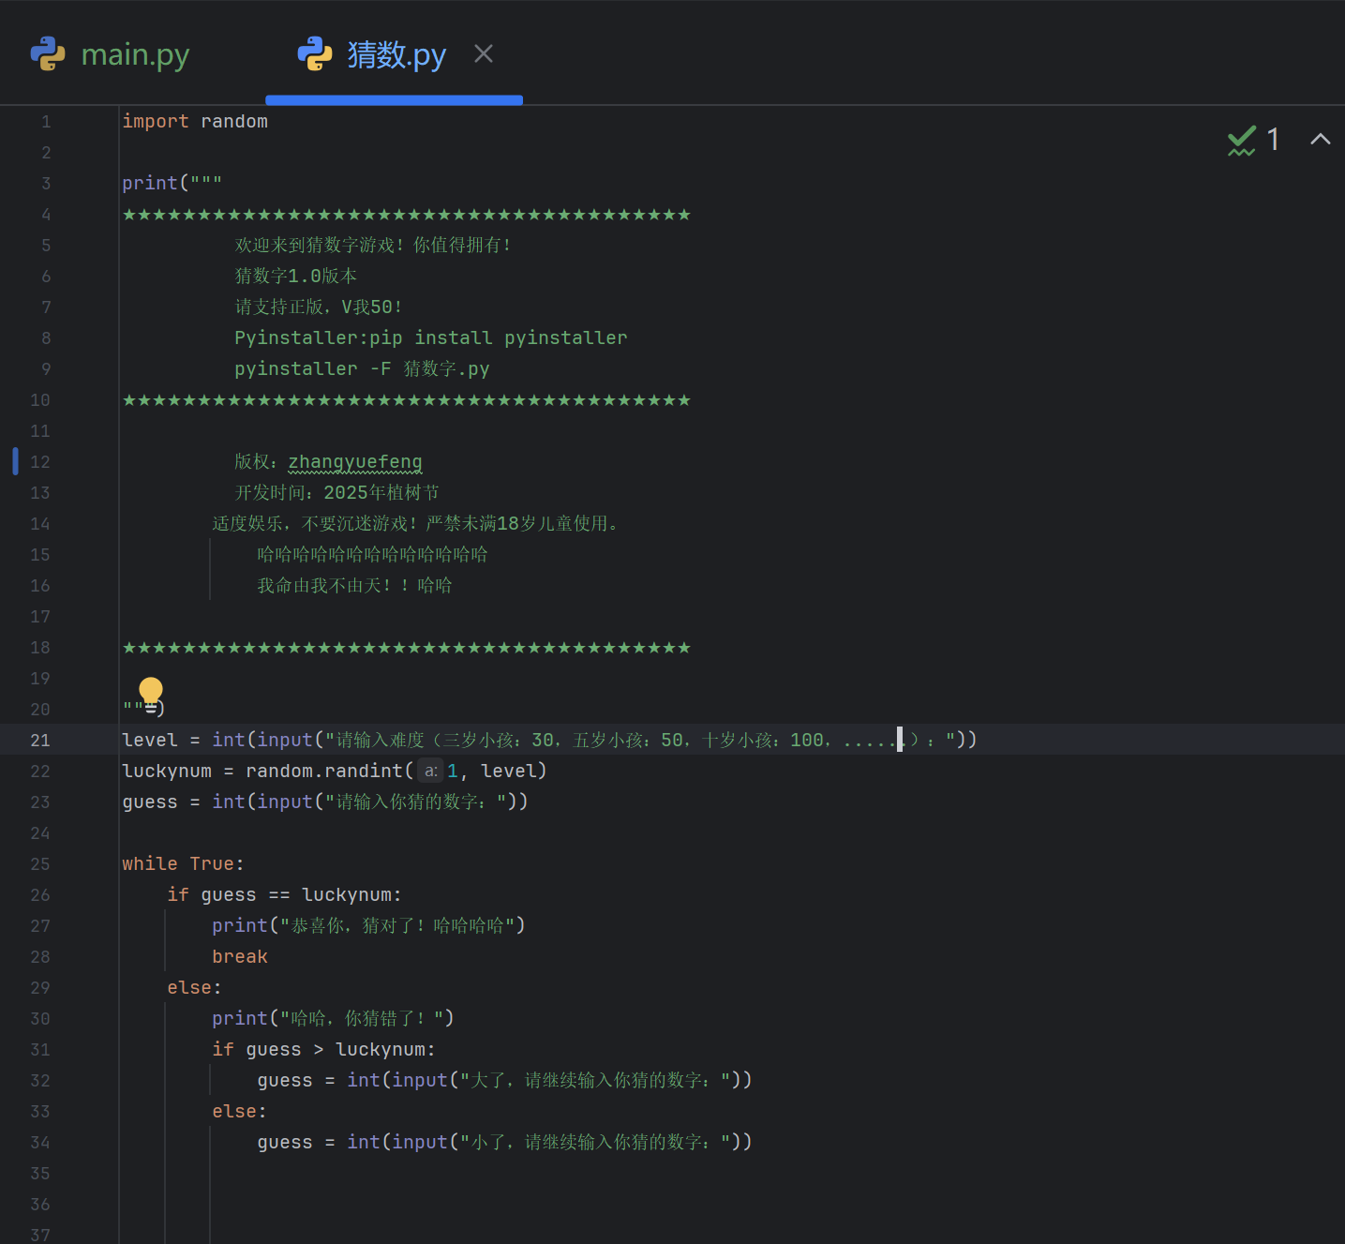1345x1244 pixels.
Task: Click the 'luckynum' variable on line 22
Action: [x=167, y=771]
